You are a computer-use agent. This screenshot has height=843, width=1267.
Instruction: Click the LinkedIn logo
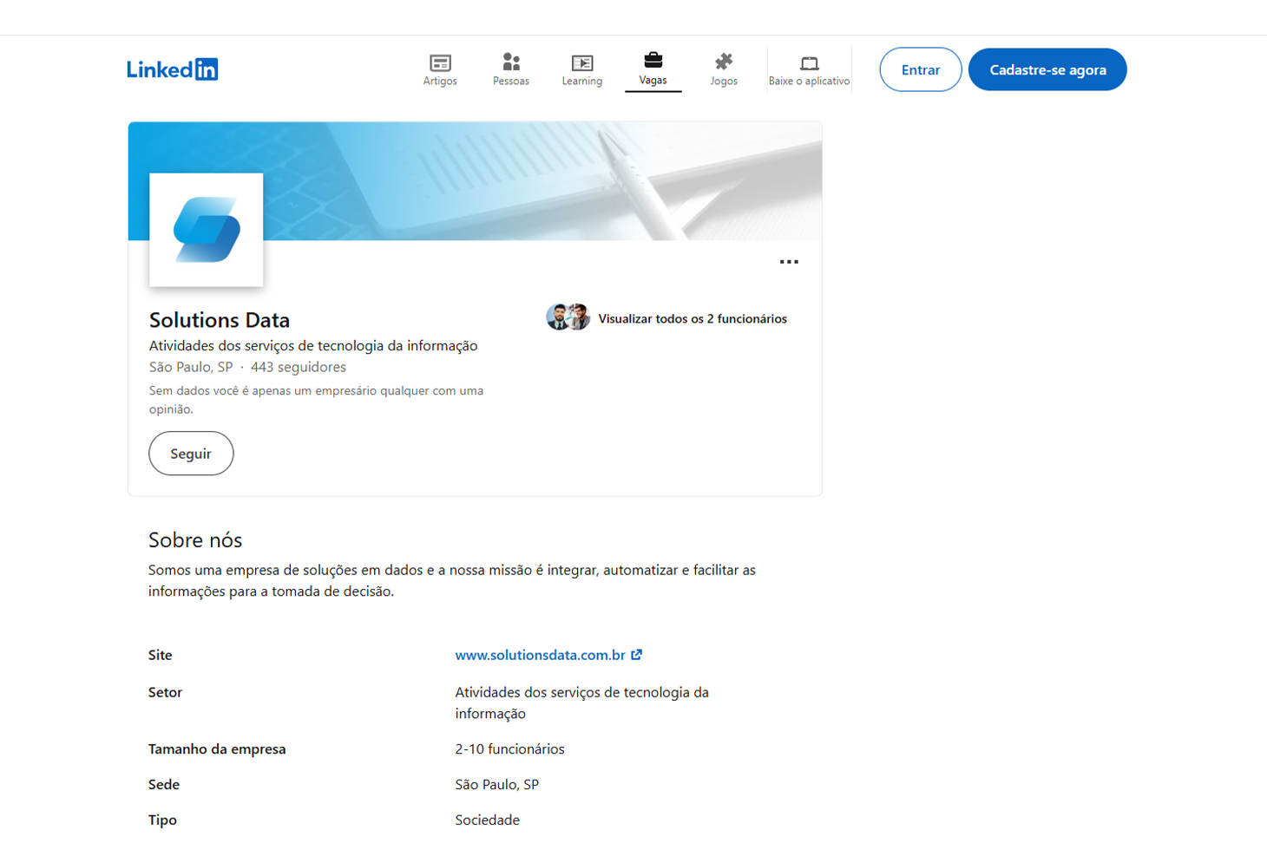(x=172, y=69)
